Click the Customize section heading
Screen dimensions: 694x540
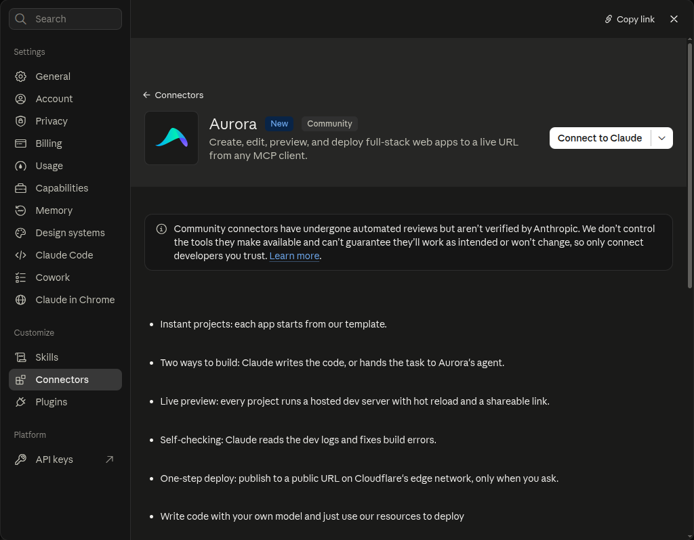(x=34, y=333)
